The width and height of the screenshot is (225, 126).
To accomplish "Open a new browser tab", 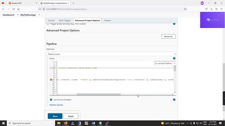I will 73,3.
